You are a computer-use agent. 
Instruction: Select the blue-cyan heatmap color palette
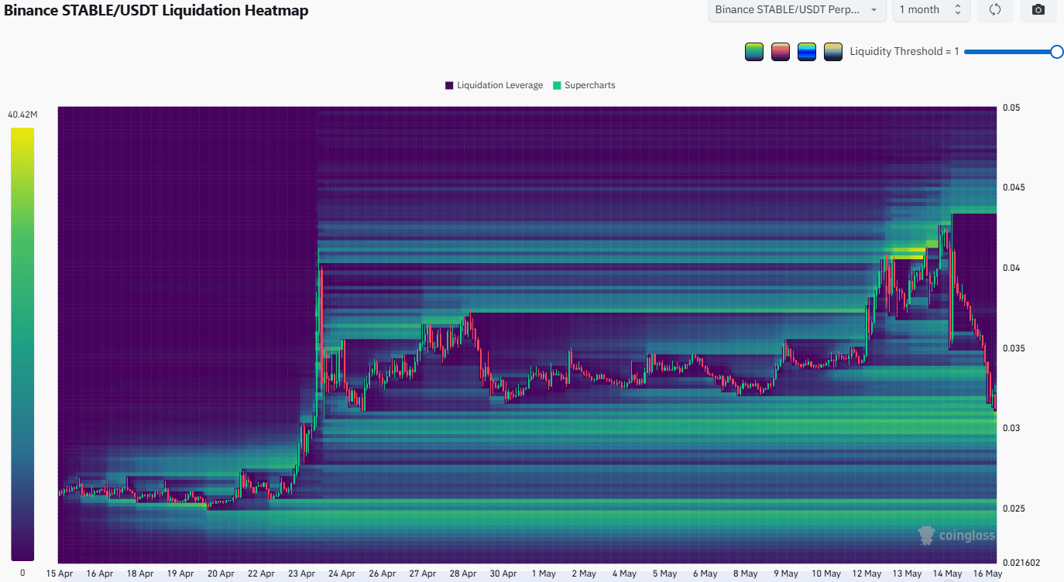(x=807, y=52)
